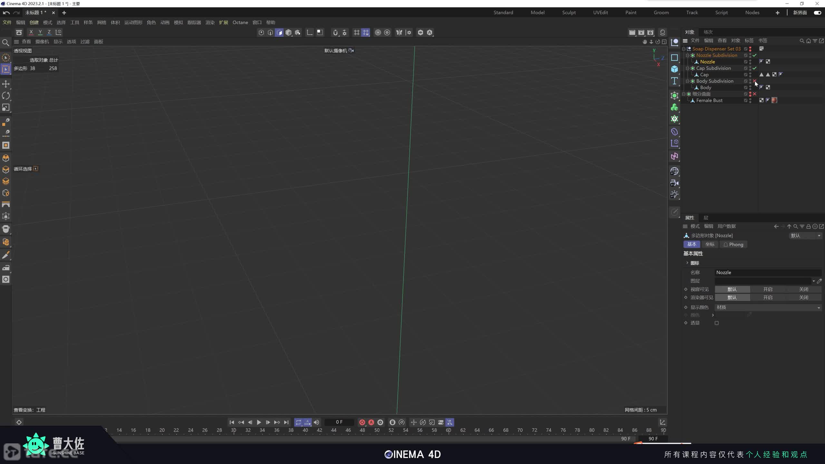Enable Body Subdivision generator red X
The image size is (825, 464).
754,81
